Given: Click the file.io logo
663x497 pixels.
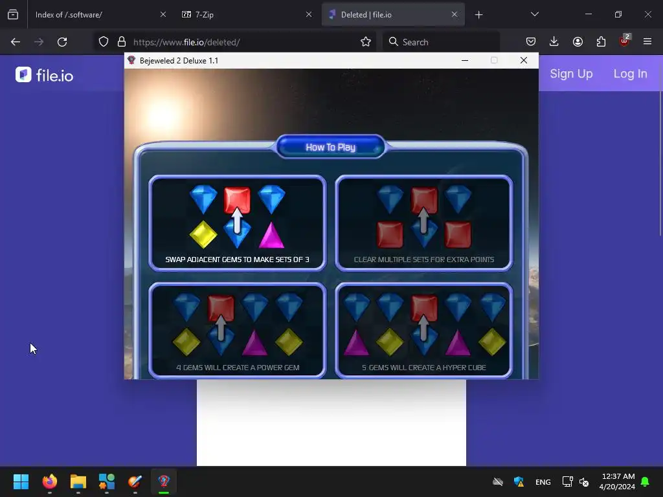Looking at the screenshot, I should point(45,75).
